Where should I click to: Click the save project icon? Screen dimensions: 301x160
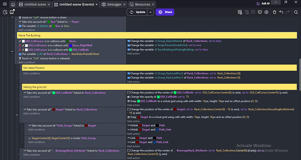12,12
